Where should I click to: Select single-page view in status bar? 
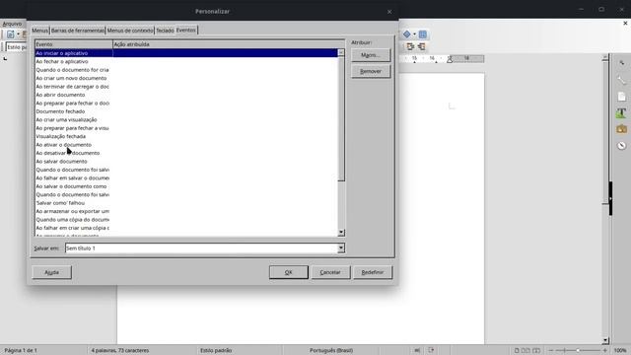pyautogui.click(x=517, y=351)
